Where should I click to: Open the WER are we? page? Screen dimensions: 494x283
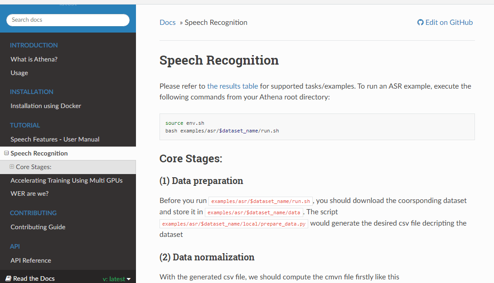pyautogui.click(x=29, y=193)
